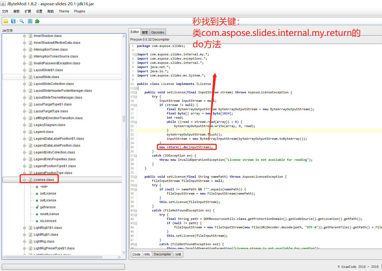Click the jar tree horizontal scrollbar
The image size is (382, 271).
54,257
